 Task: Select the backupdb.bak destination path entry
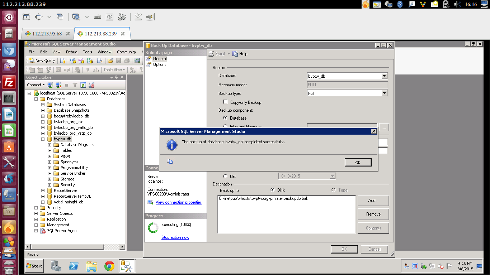[263, 198]
